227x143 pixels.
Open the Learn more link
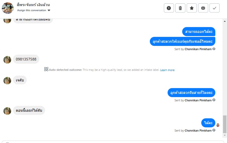pyautogui.click(x=167, y=70)
